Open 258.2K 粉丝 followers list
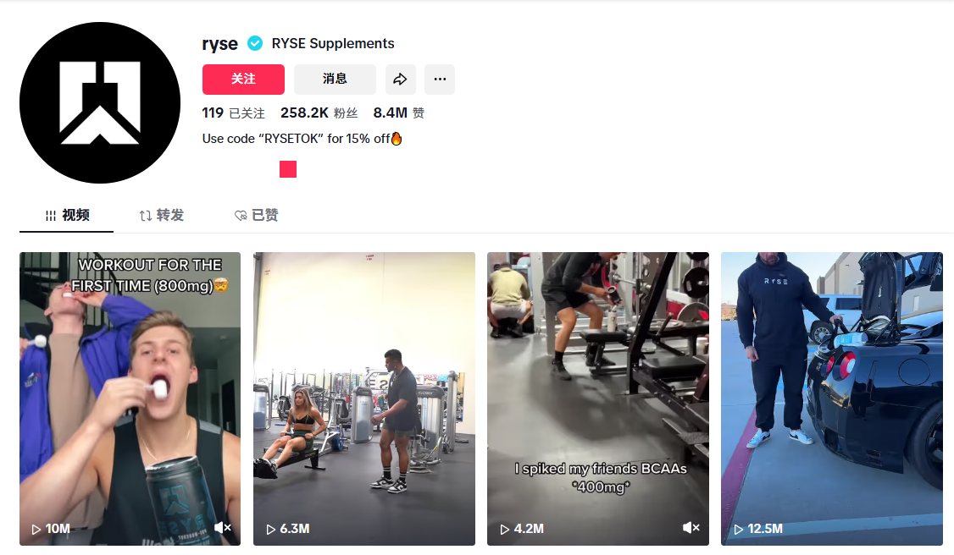Screen dimensions: 954x555 (319, 113)
